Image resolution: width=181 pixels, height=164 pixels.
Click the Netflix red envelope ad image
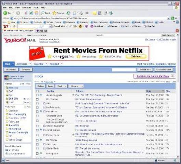[x=37, y=53]
